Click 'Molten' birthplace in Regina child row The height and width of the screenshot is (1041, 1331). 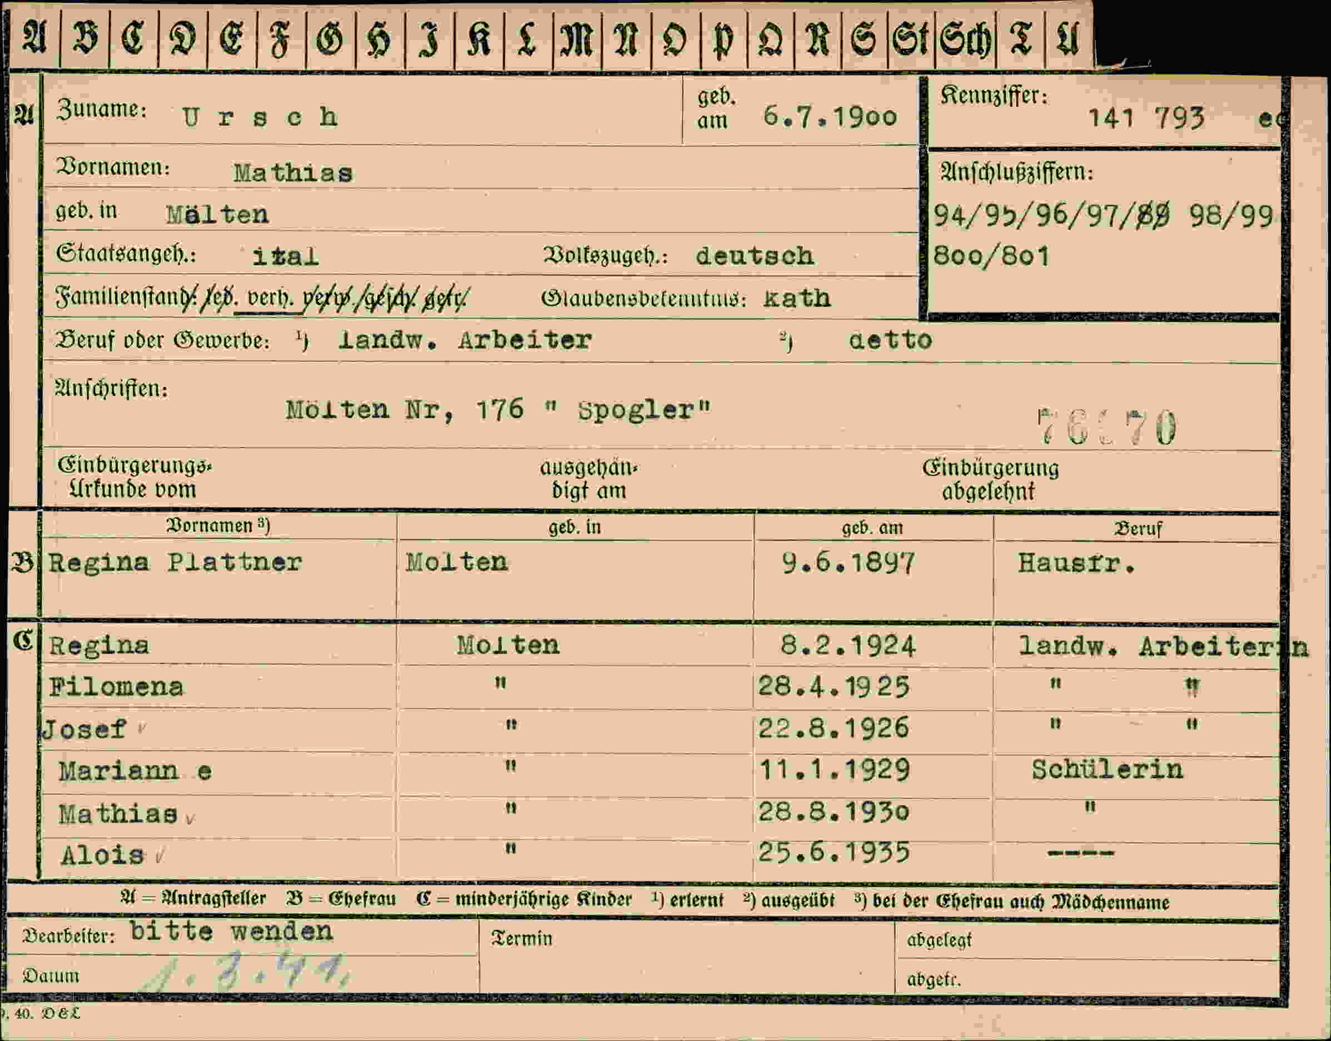(x=508, y=646)
